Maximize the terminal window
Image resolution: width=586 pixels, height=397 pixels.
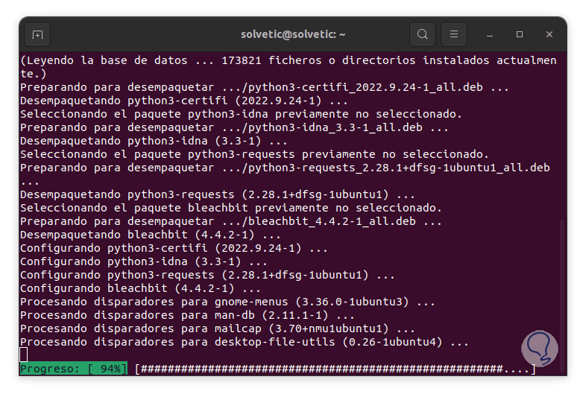[520, 34]
